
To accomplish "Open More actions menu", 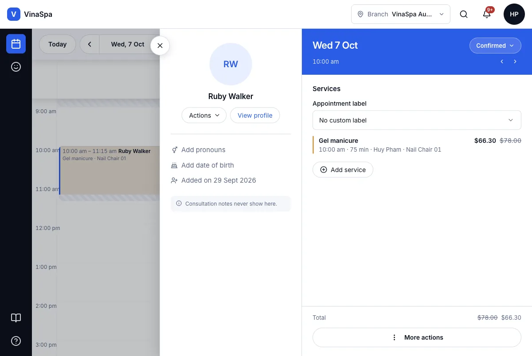I will (417, 337).
